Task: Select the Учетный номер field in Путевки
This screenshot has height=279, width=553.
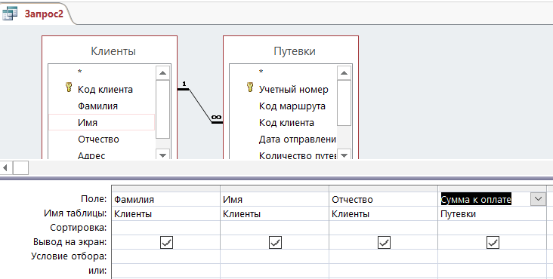Action: (283, 90)
